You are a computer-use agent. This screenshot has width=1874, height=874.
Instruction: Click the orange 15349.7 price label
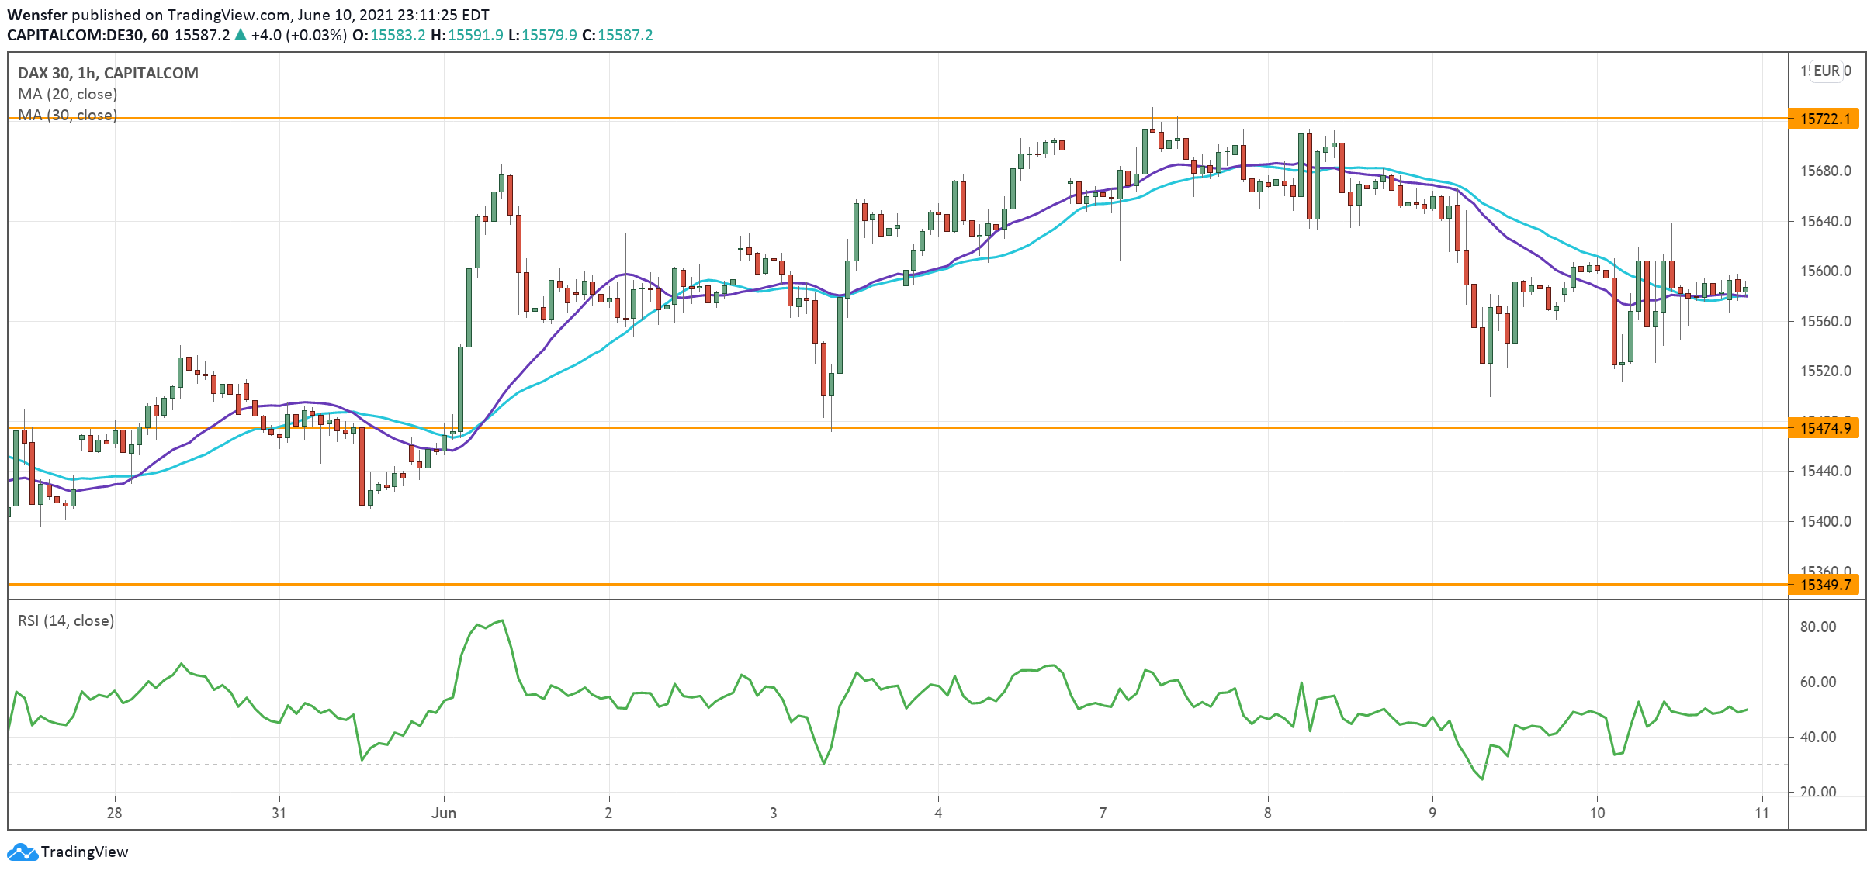click(x=1824, y=585)
